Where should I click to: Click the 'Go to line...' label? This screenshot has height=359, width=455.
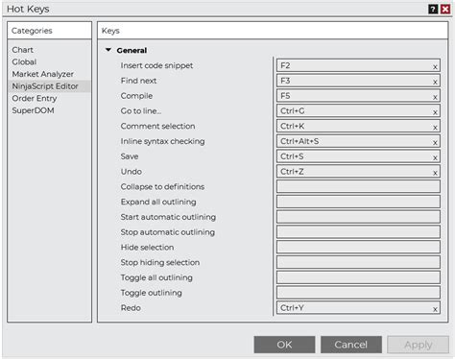click(141, 111)
